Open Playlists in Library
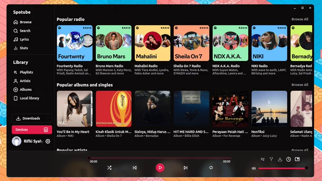This screenshot has height=181, width=322. click(x=23, y=72)
